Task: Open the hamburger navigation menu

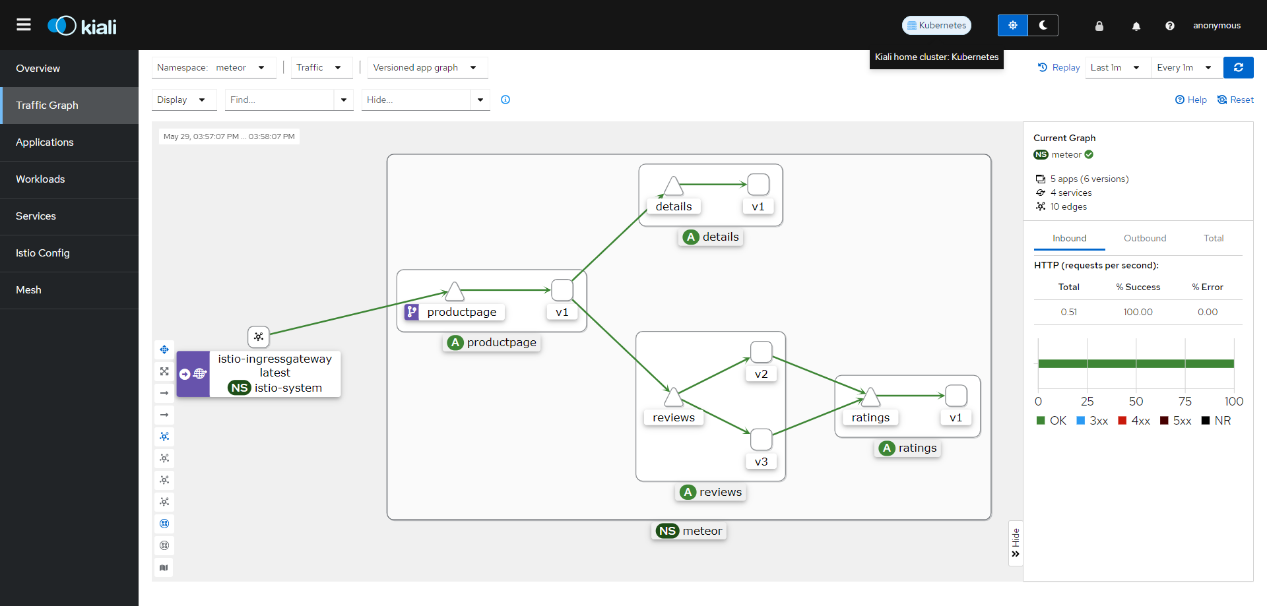Action: point(24,25)
